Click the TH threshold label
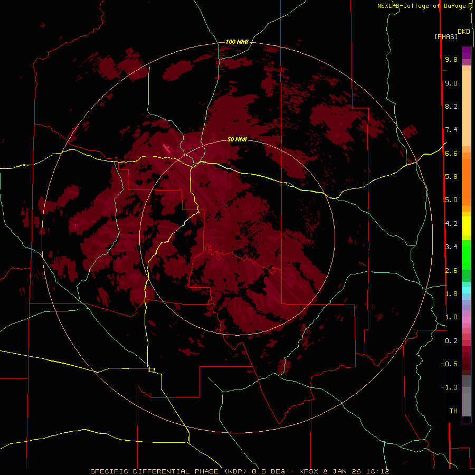Screen dimensions: 475x475 tap(453, 411)
